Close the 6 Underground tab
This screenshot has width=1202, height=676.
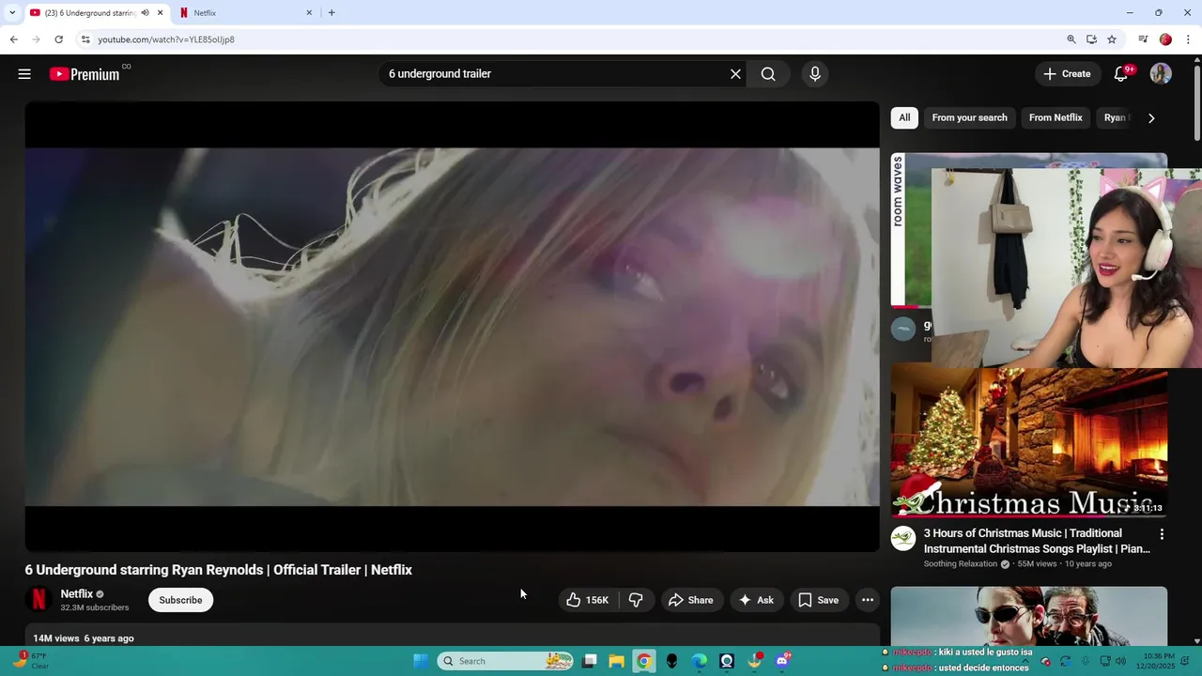(x=160, y=13)
